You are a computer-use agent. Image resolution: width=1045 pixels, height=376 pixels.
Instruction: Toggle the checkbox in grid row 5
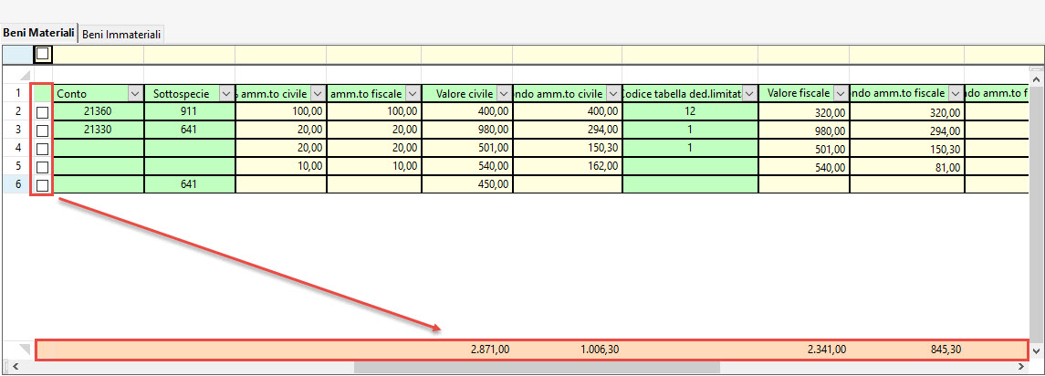(x=43, y=167)
